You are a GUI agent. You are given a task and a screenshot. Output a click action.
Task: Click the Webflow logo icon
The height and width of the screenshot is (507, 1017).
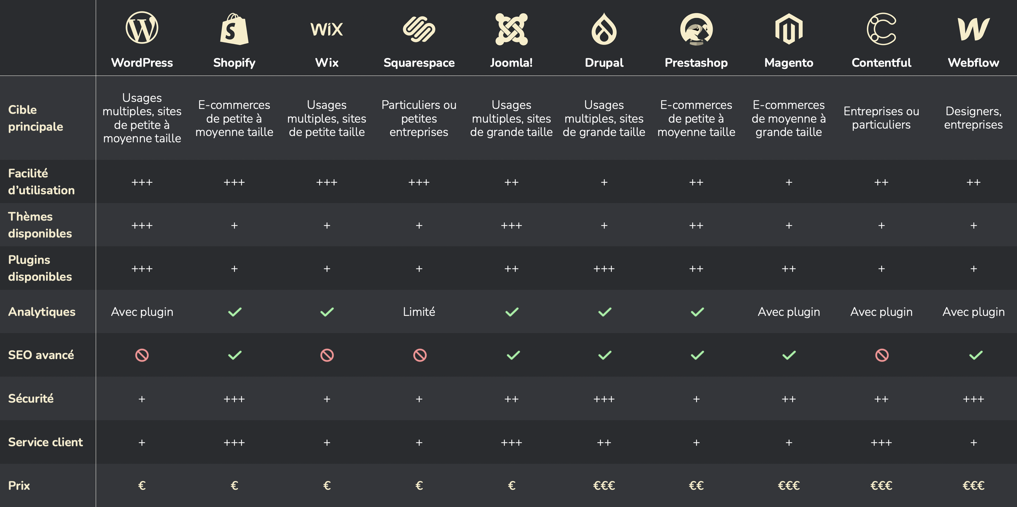click(974, 29)
